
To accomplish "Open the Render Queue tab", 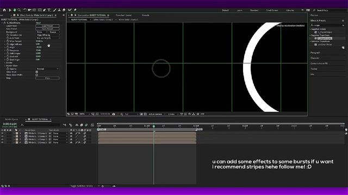I will click(11, 119).
